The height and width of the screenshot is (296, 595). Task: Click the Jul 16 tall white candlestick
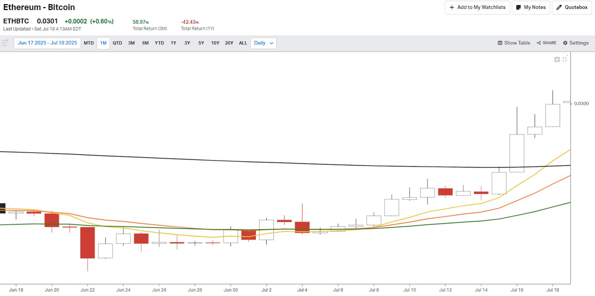[x=517, y=153]
